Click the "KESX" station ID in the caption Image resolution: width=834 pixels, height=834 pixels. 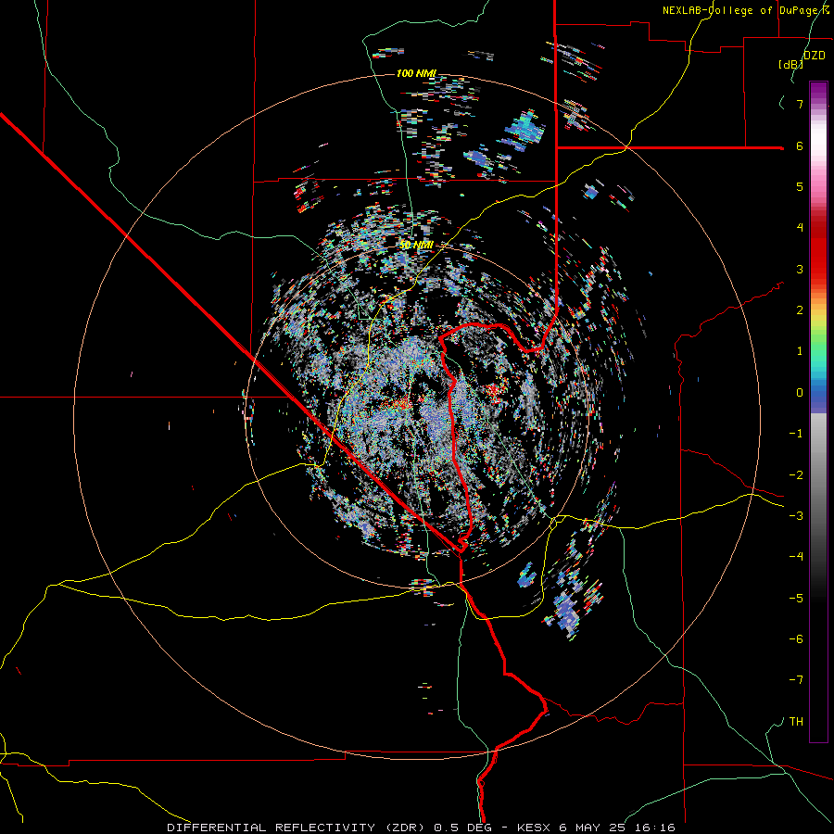coord(533,828)
